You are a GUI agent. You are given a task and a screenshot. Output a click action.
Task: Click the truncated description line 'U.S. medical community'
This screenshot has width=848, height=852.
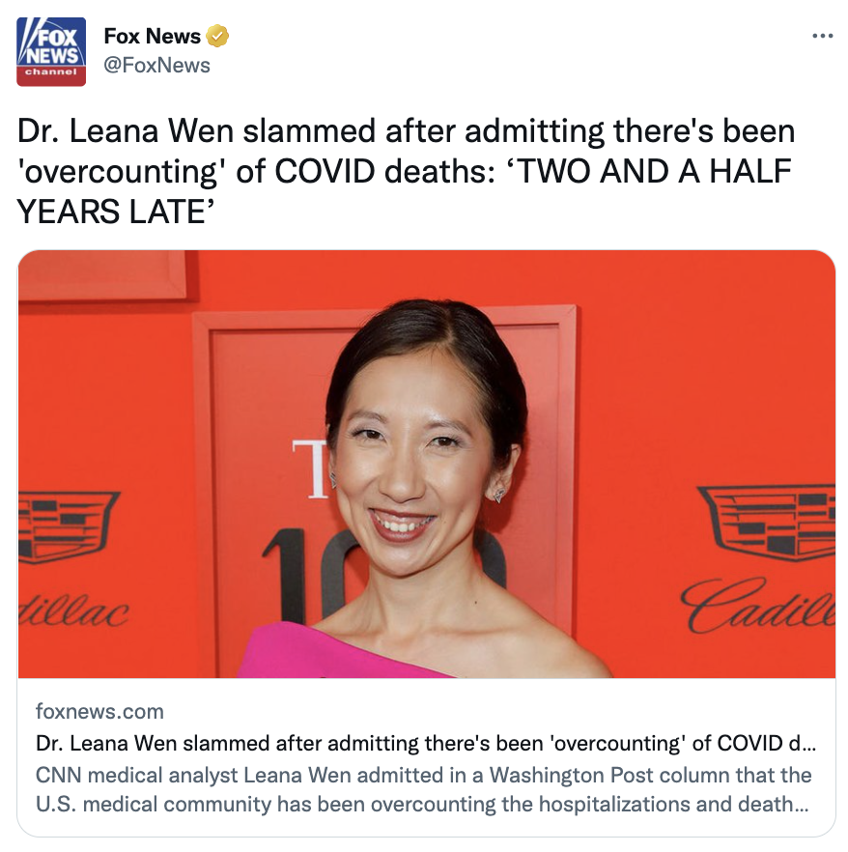[x=422, y=804]
